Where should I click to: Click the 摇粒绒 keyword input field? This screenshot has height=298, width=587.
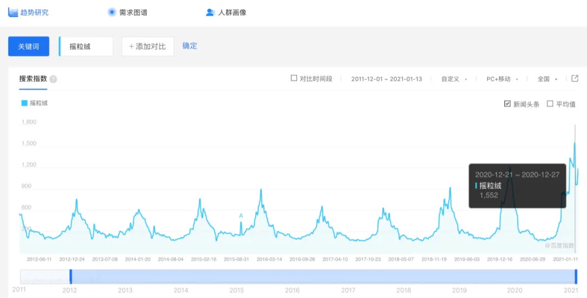point(86,46)
